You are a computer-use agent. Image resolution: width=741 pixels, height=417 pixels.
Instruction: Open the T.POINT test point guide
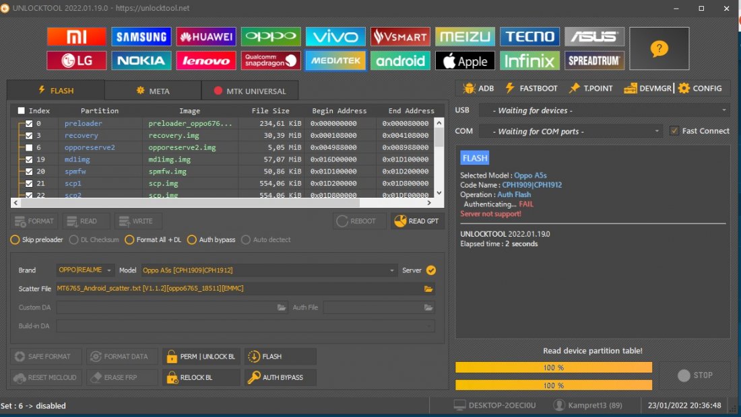tap(591, 88)
